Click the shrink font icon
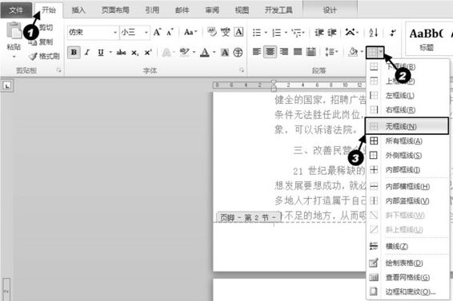Viewport: 453px width, 301px height. (x=170, y=32)
